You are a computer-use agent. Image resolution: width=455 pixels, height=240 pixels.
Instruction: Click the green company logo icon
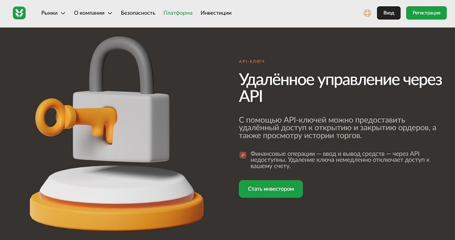coord(19,13)
